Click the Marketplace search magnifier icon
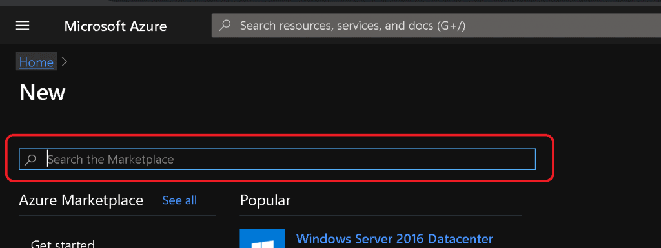This screenshot has width=661, height=248. click(30, 160)
